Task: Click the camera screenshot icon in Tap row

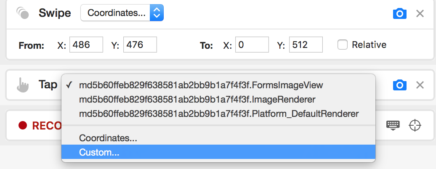Action: (x=399, y=85)
